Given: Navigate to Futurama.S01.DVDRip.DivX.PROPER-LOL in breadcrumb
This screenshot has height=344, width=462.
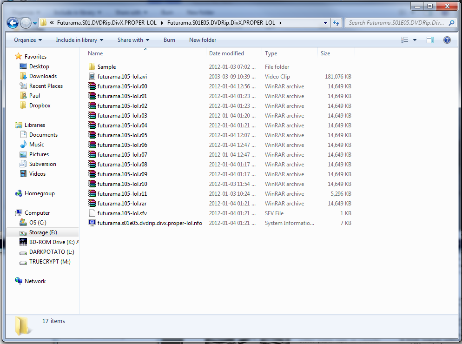Looking at the screenshot, I should click(x=106, y=23).
